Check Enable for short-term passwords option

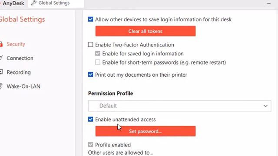pyautogui.click(x=97, y=62)
